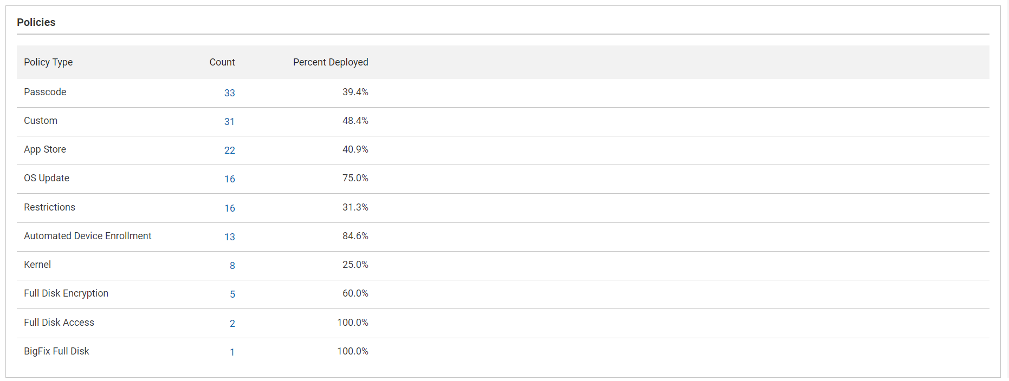Select the Full Disk Encryption row label
The image size is (1009, 381).
(x=66, y=293)
